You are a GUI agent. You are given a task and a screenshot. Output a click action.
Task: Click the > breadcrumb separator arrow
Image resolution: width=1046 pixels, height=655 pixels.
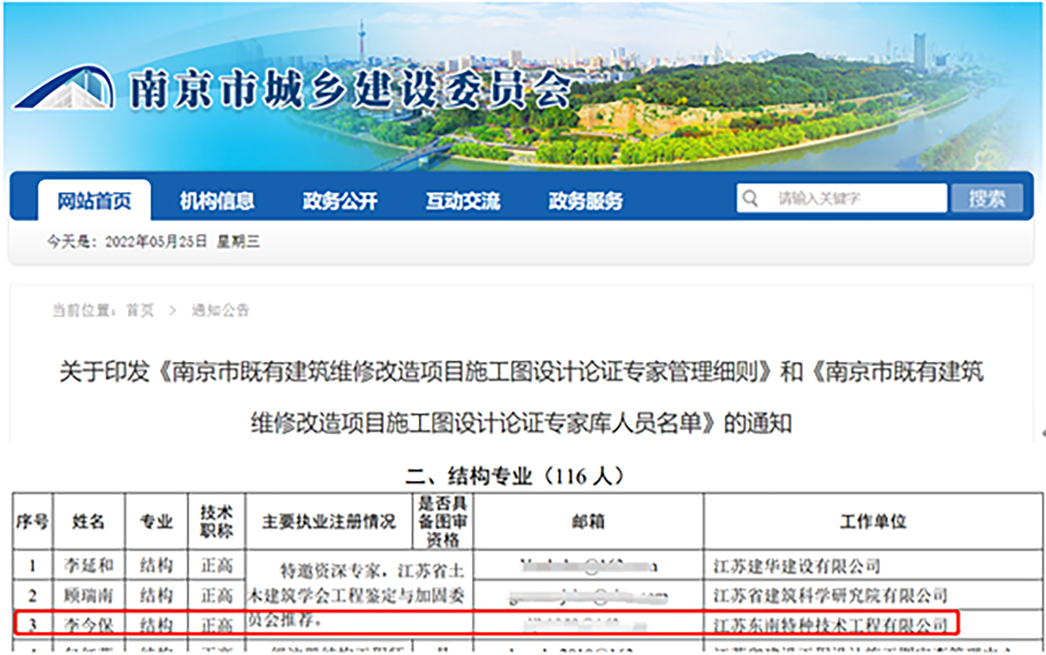pyautogui.click(x=173, y=311)
